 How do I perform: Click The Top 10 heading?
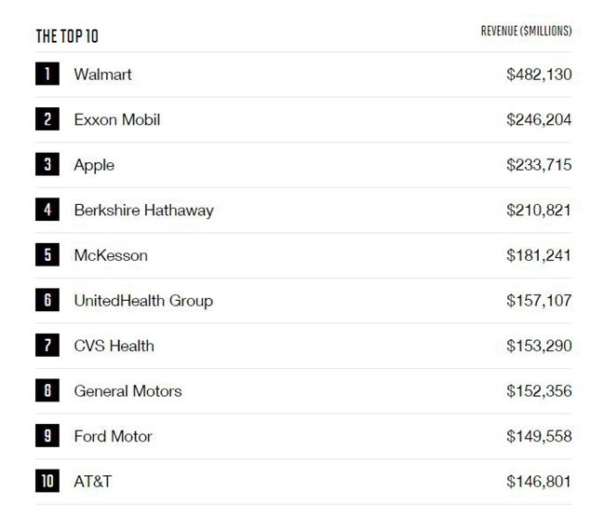pyautogui.click(x=67, y=36)
